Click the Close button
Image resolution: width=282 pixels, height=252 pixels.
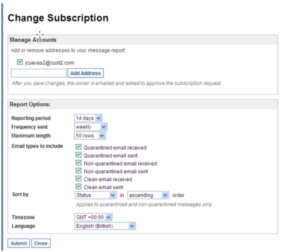[40, 243]
